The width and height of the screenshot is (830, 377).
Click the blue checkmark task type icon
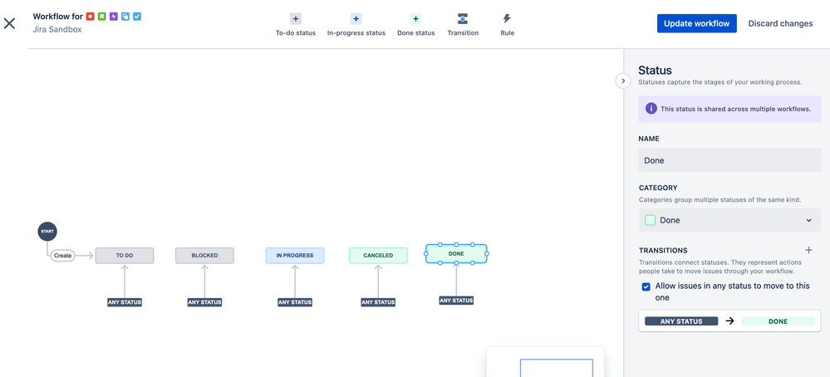pyautogui.click(x=137, y=17)
